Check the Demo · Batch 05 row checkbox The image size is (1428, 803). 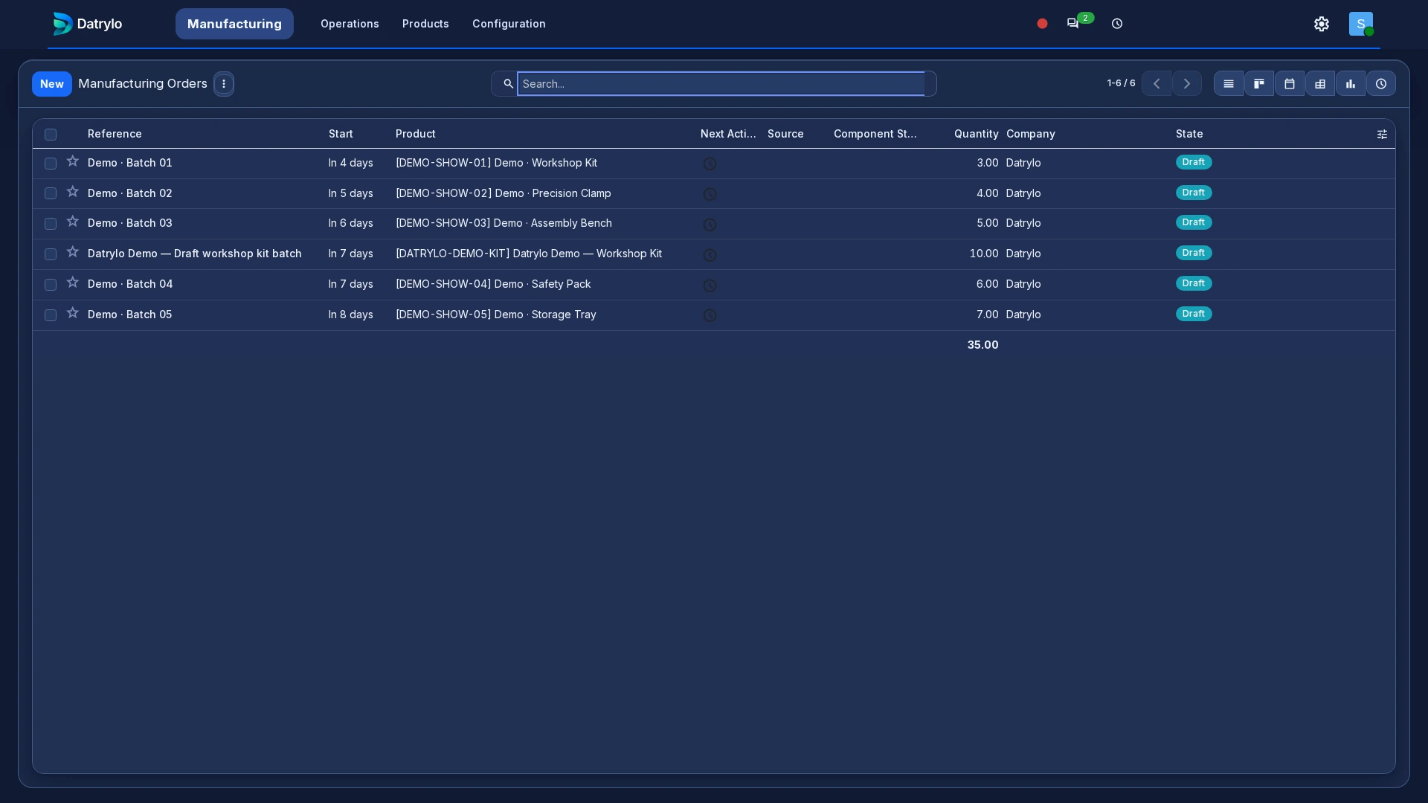51,315
